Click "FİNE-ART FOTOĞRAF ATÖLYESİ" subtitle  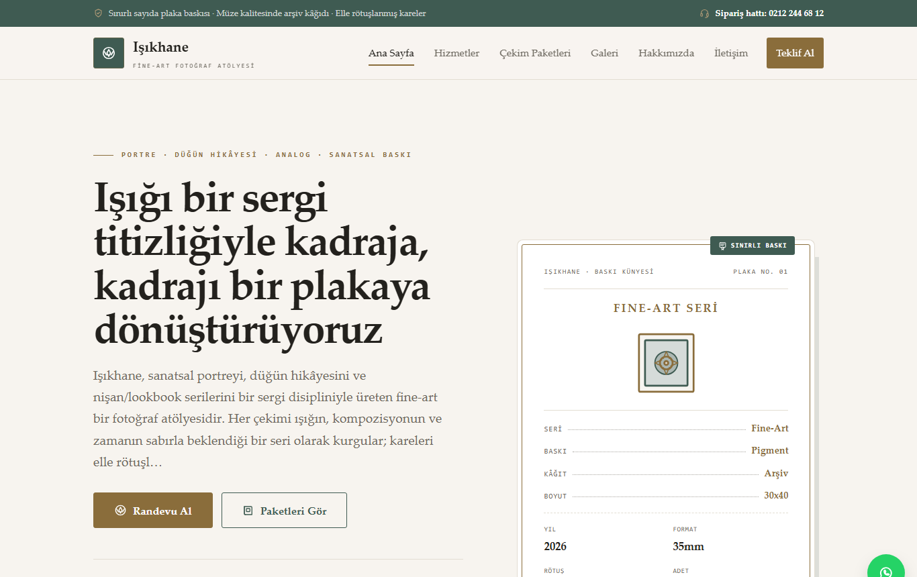tap(194, 66)
